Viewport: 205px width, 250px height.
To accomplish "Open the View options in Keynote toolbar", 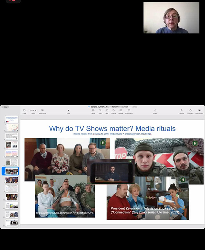I will point(24,111).
